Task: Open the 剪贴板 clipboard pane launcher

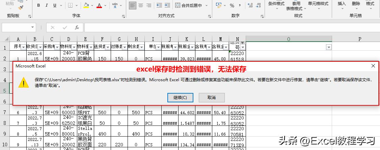Action: (x=30, y=16)
